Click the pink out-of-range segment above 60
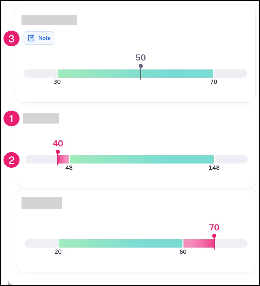This screenshot has height=286, width=260. click(199, 243)
